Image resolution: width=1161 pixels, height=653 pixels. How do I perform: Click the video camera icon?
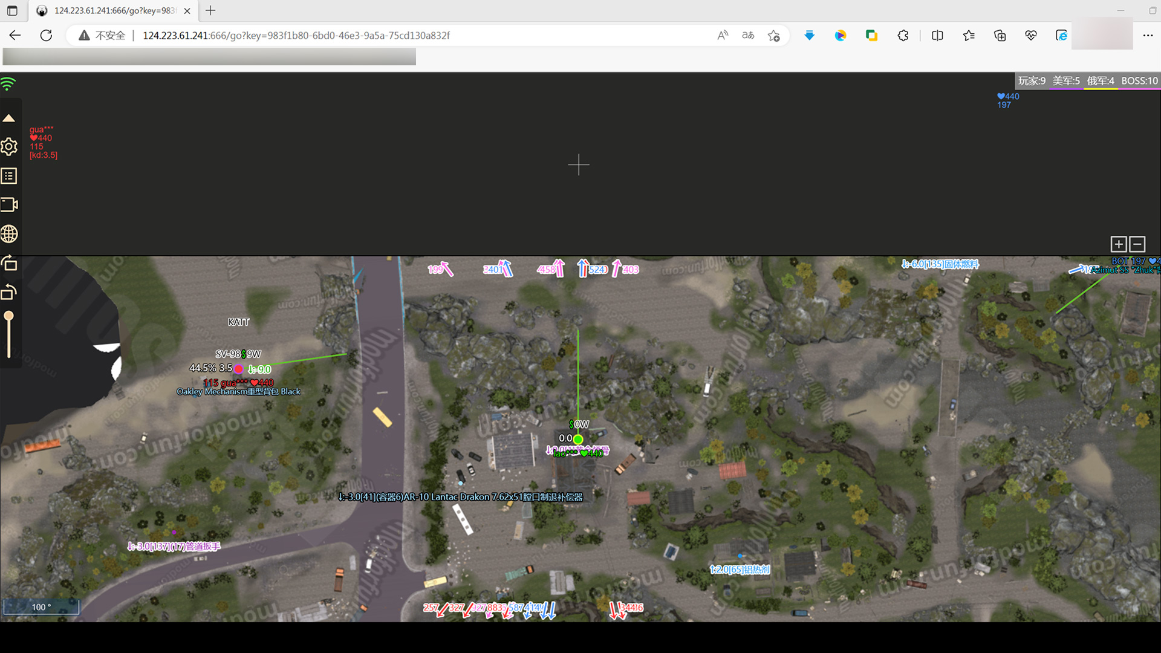[9, 204]
